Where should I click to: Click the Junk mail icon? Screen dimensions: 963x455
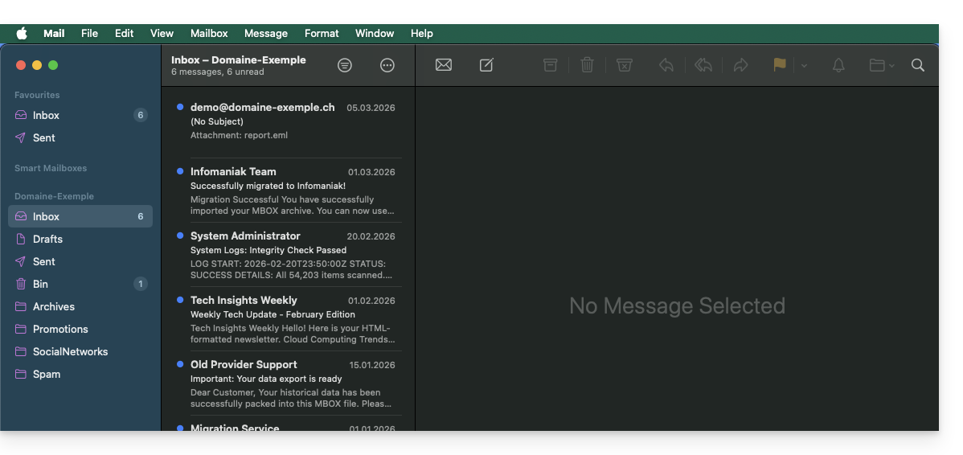625,65
